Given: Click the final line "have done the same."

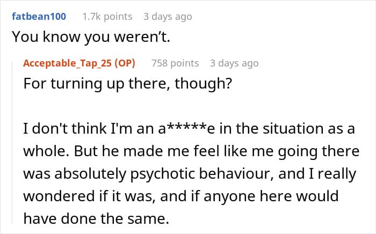Looking at the screenshot, I should (96, 218).
